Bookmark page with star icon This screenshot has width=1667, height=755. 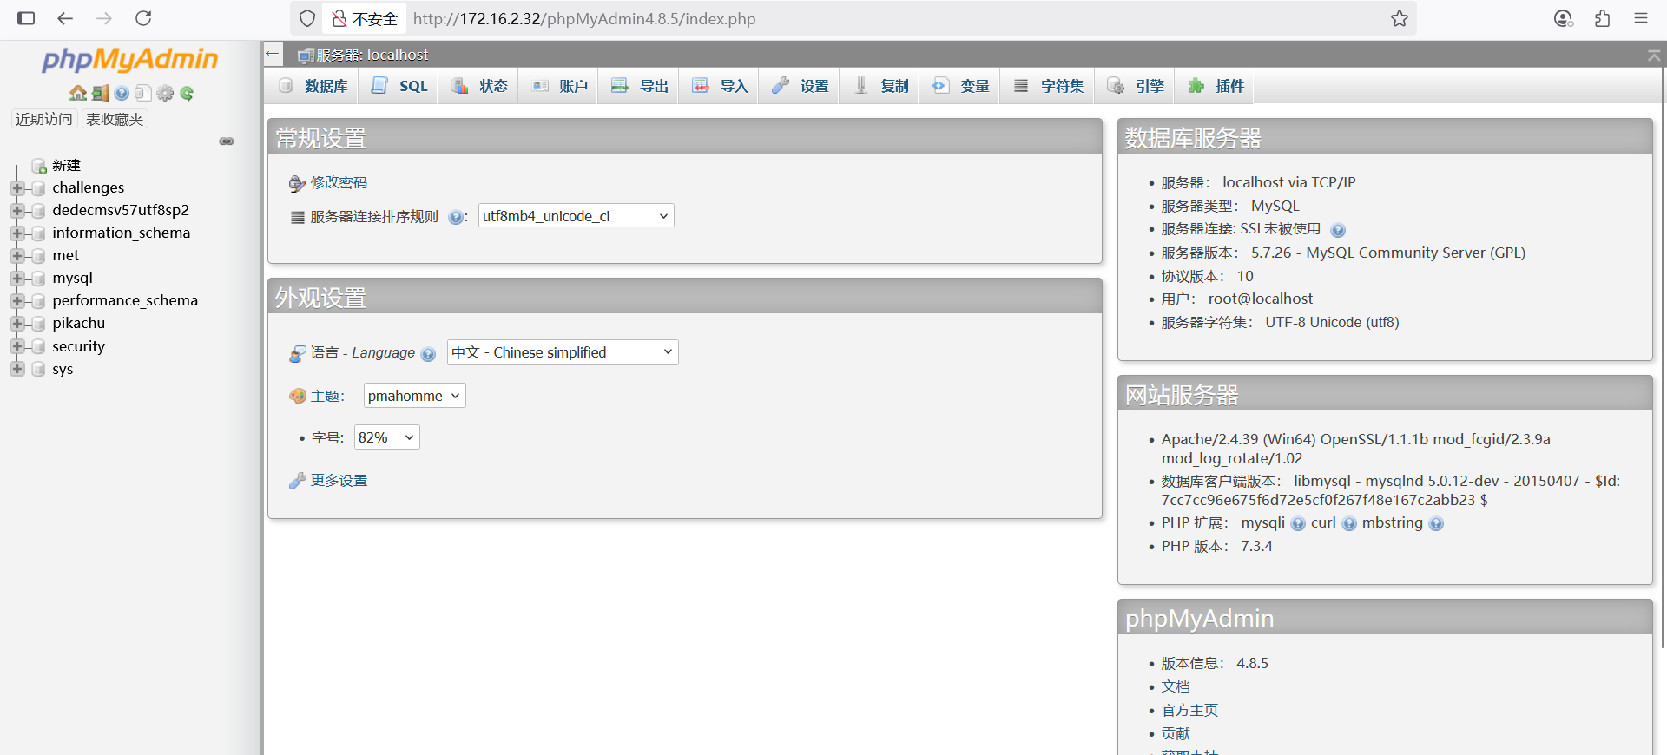pos(1400,18)
